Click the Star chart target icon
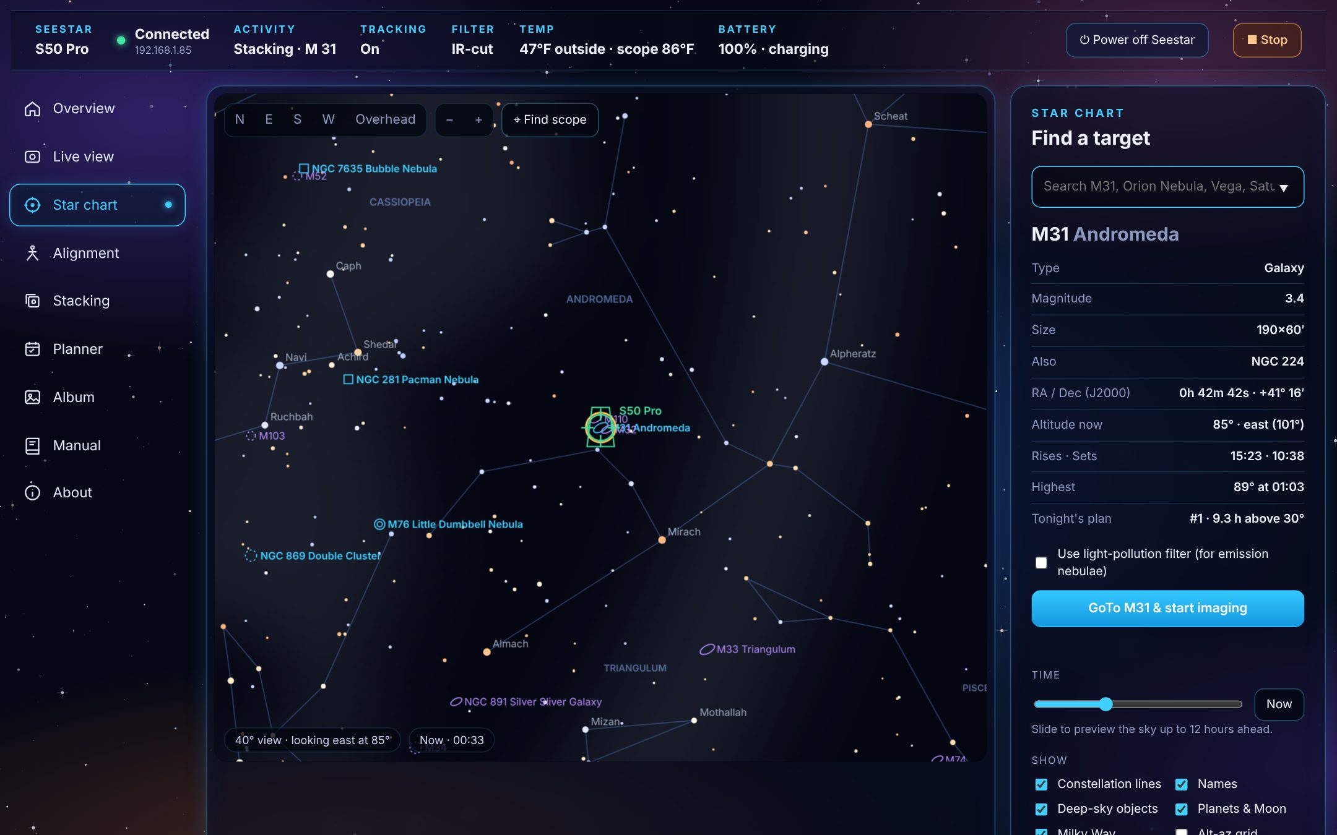The width and height of the screenshot is (1337, 835). point(32,205)
